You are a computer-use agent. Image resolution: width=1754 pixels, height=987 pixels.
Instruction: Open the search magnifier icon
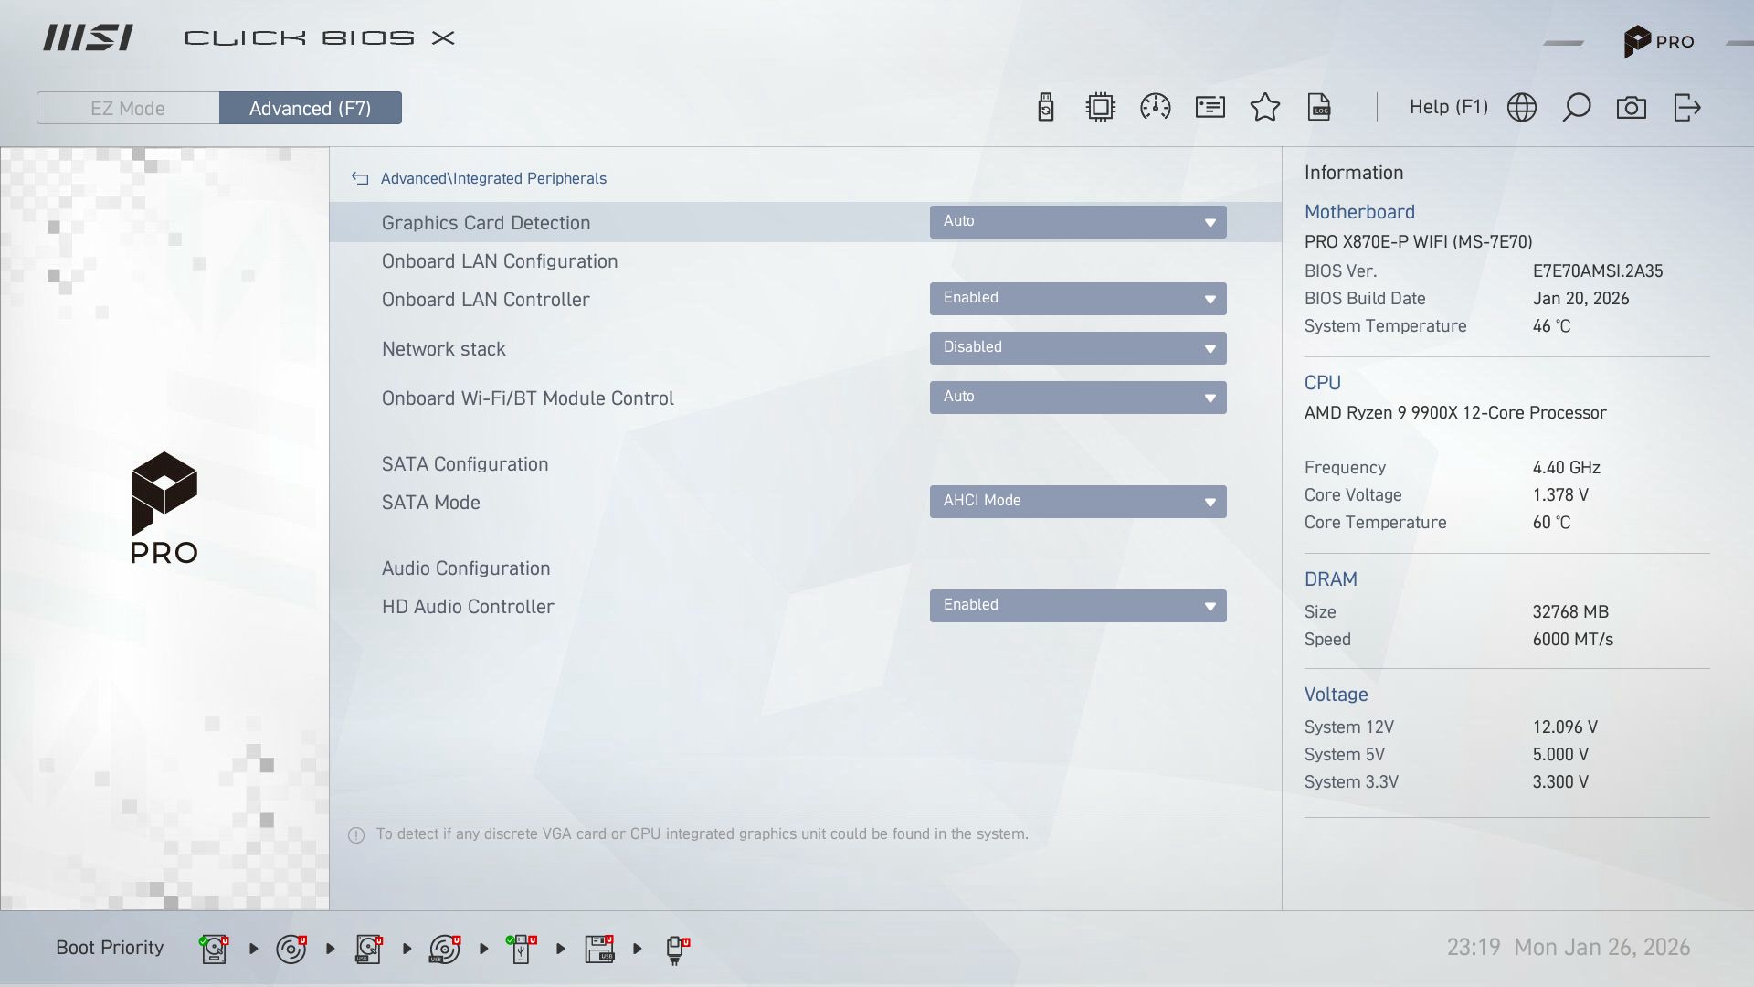(1577, 108)
